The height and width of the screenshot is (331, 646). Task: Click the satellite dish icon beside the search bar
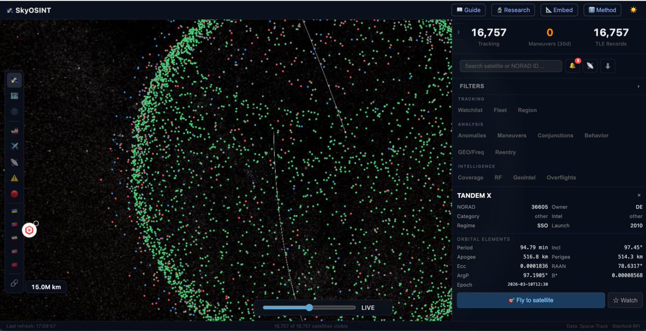pyautogui.click(x=590, y=65)
